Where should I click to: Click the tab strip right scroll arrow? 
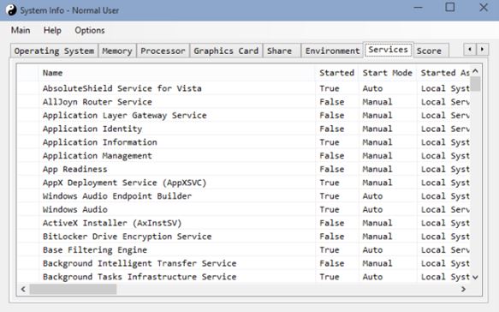(482, 50)
